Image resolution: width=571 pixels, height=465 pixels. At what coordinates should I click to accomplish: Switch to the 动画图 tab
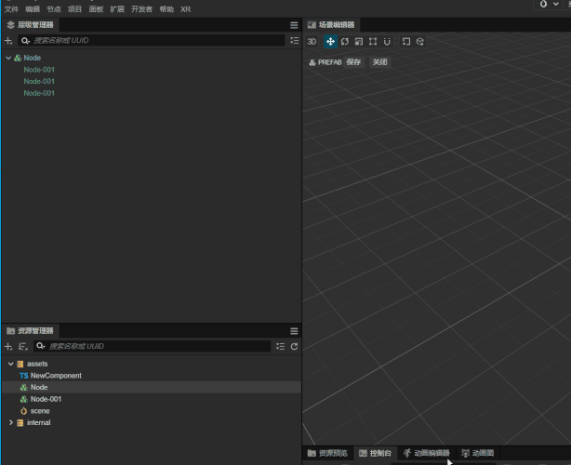[477, 453]
